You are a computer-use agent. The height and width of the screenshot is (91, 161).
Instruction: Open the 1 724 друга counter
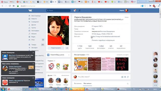coord(80,47)
